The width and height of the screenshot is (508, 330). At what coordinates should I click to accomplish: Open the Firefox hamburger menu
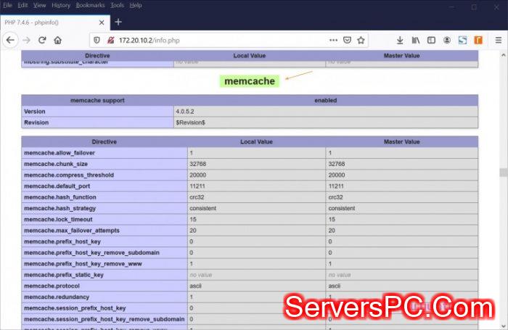click(x=497, y=40)
